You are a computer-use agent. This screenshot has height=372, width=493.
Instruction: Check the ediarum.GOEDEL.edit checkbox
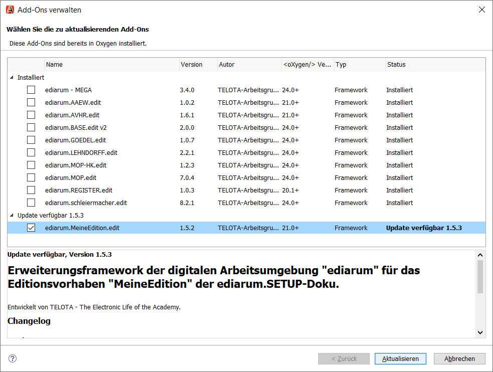click(31, 140)
